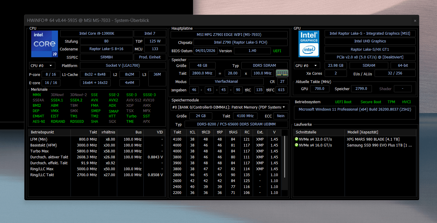
Task: Click the GPU clock value 700.0
Action: coord(320,89)
